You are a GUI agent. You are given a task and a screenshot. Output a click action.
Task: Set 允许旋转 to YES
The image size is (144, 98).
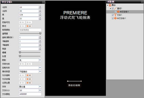(22, 75)
